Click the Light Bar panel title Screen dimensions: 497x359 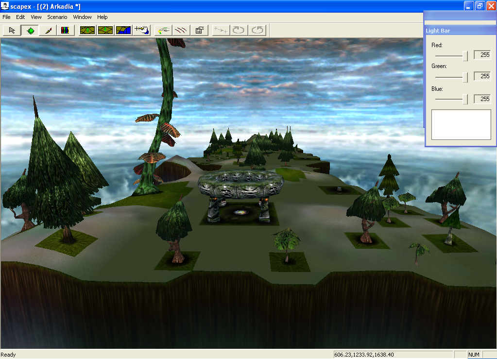pos(438,31)
